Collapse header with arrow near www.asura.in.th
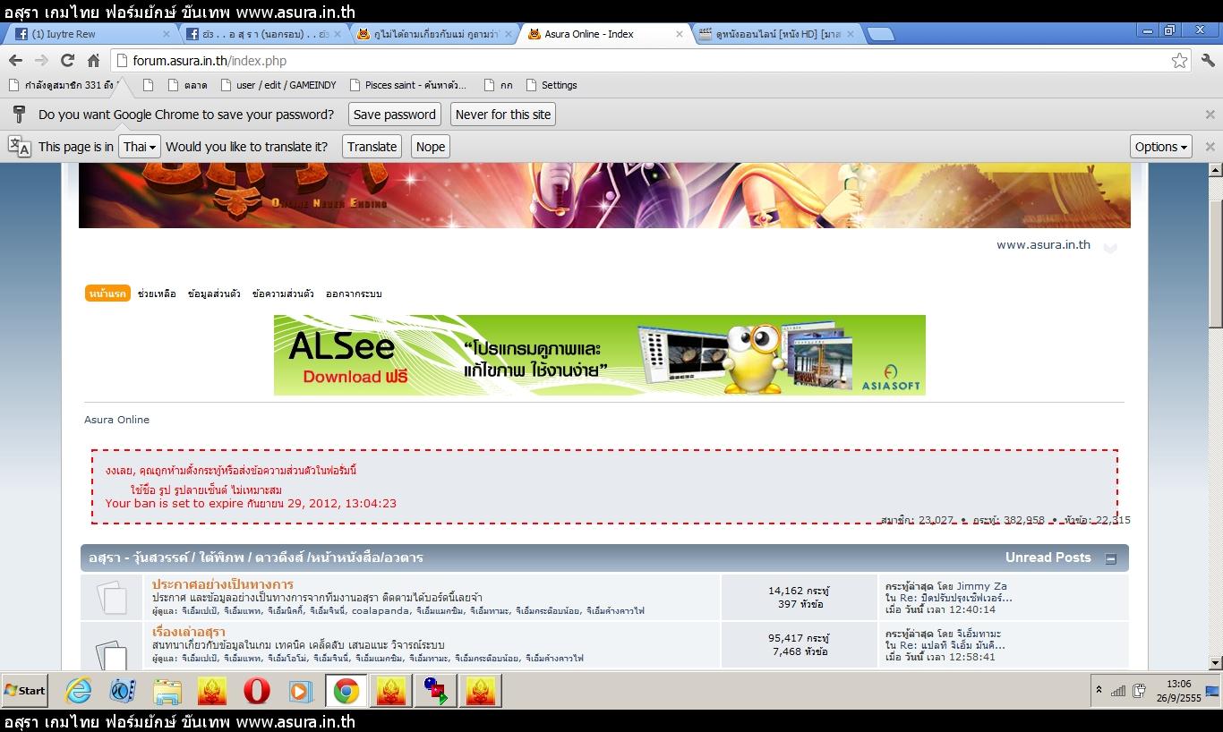Image resolution: width=1223 pixels, height=732 pixels. tap(1110, 248)
